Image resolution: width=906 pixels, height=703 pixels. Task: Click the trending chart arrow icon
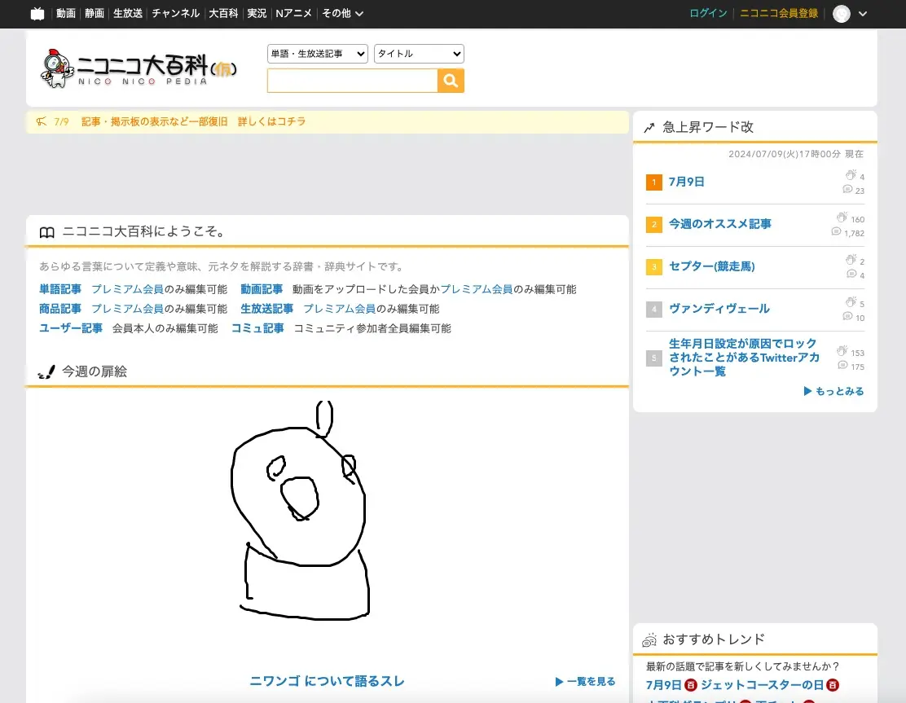(x=649, y=128)
